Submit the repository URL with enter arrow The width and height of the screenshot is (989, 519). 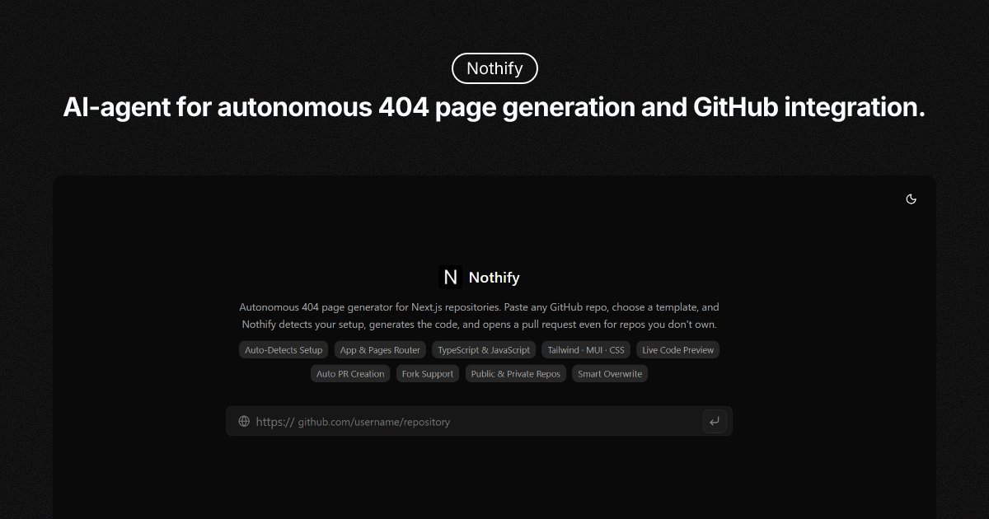(x=714, y=421)
